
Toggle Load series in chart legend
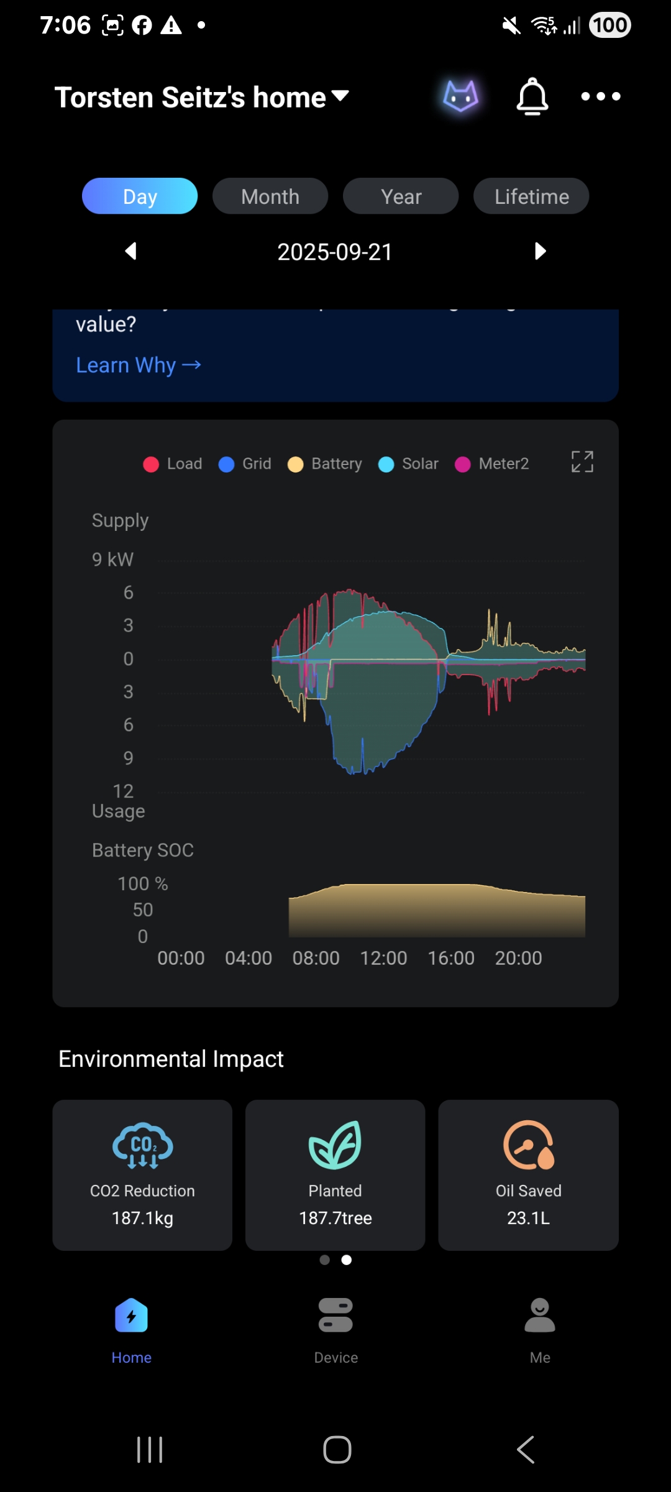point(173,464)
